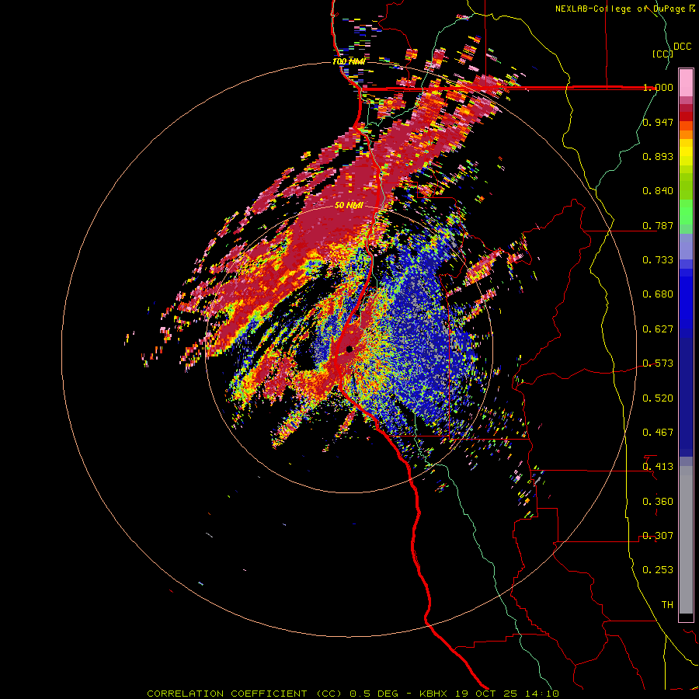The image size is (699, 699).
Task: Click the 0.413 scale value
Action: (658, 467)
